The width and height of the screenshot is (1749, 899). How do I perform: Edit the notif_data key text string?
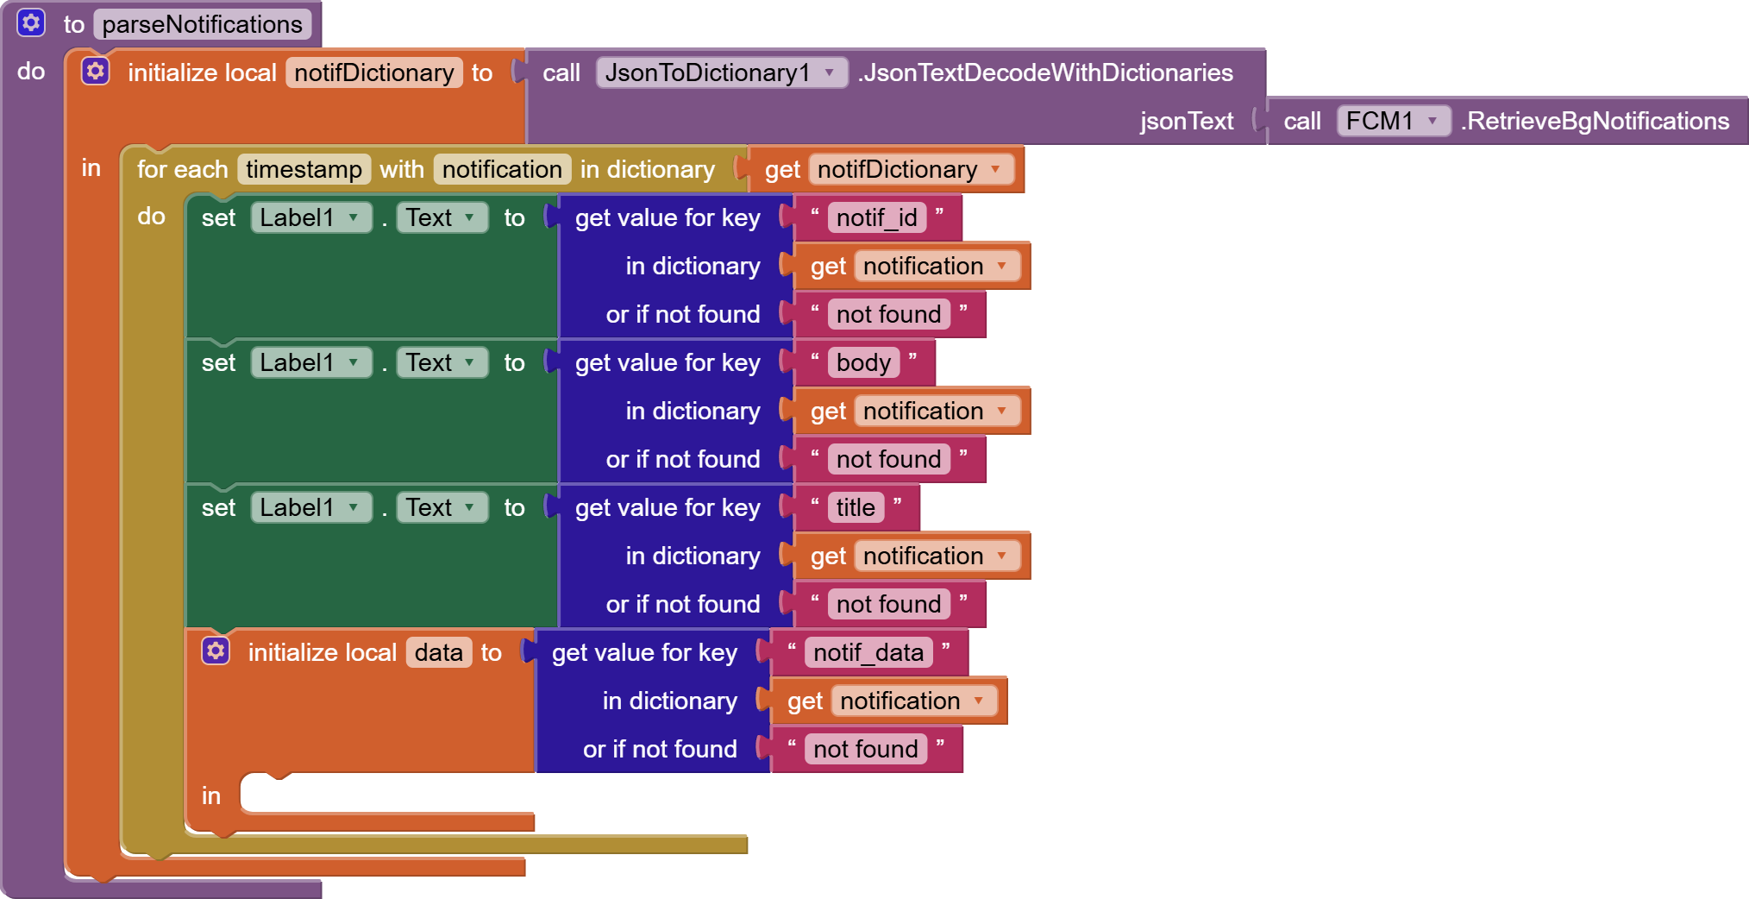(868, 652)
